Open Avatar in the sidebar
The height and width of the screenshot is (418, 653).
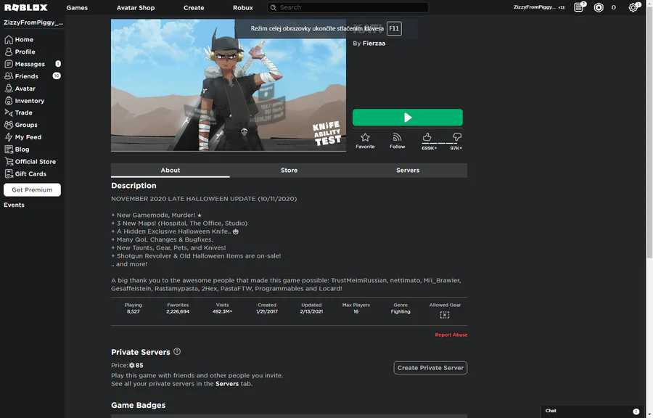(x=20, y=89)
